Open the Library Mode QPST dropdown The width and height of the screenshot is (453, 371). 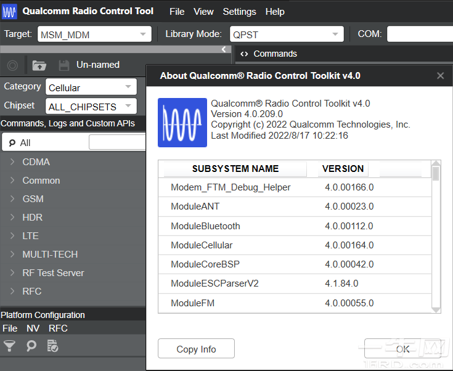[287, 35]
